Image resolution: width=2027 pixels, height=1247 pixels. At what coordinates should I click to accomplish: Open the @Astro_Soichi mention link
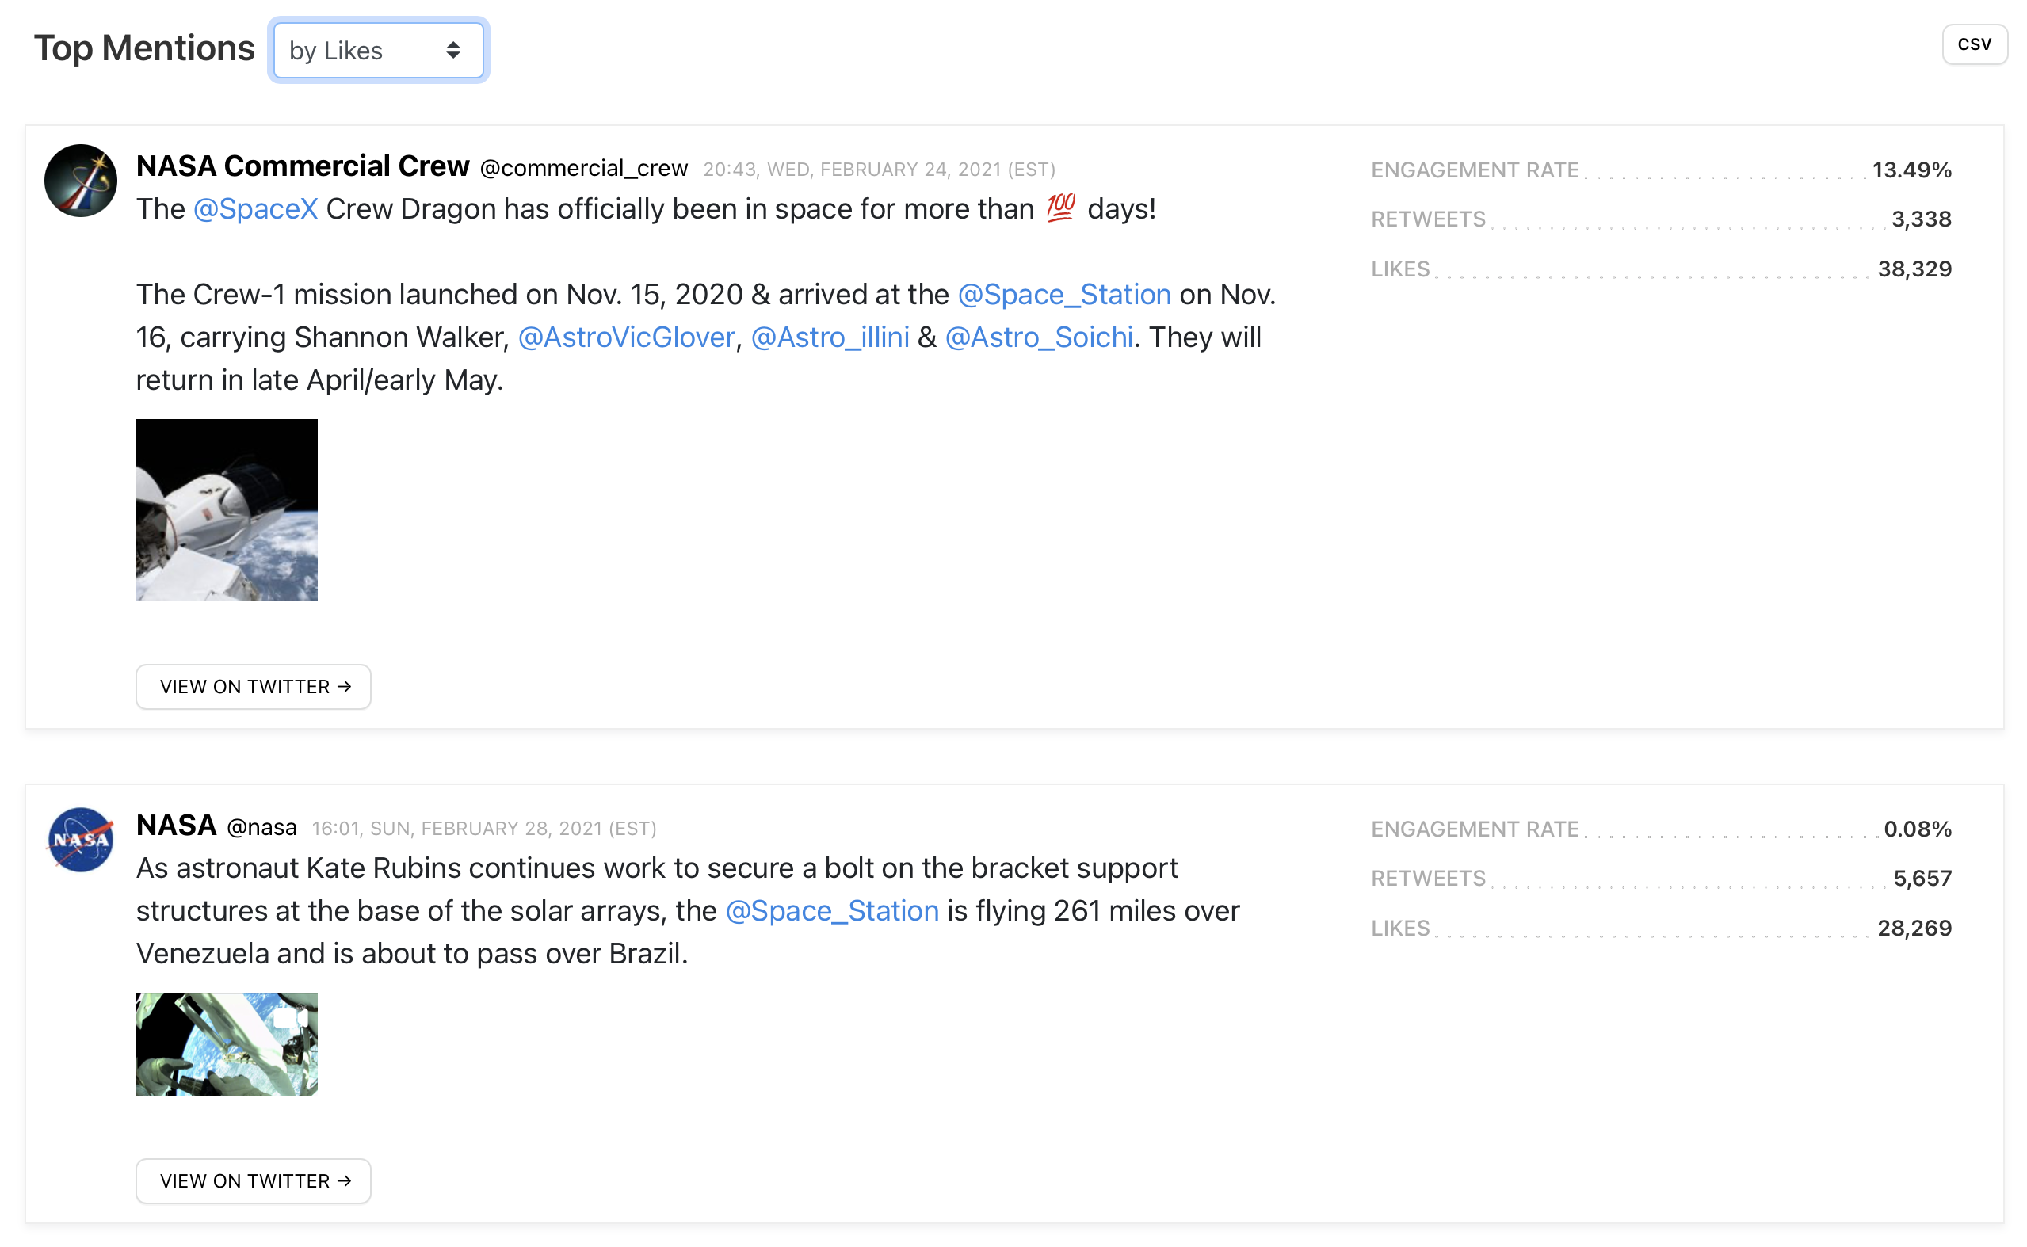(1038, 337)
